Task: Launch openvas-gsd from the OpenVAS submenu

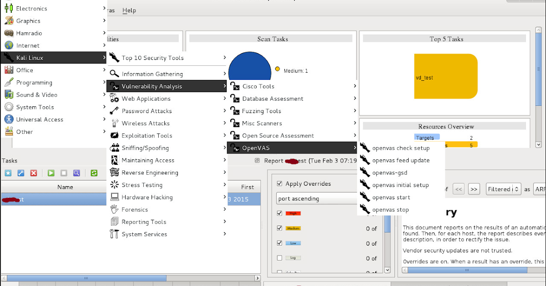Action: tap(390, 173)
